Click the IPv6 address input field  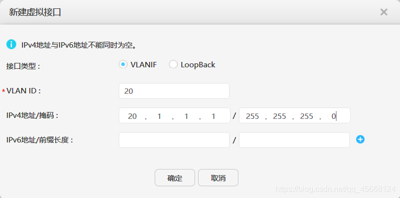(174, 140)
